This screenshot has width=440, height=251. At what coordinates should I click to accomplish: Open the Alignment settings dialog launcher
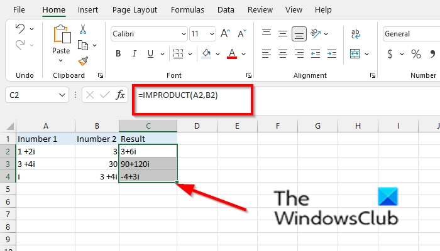373,75
